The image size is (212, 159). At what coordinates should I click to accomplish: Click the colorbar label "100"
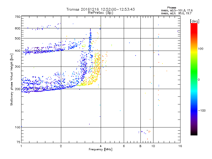pyautogui.click(x=201, y=49)
